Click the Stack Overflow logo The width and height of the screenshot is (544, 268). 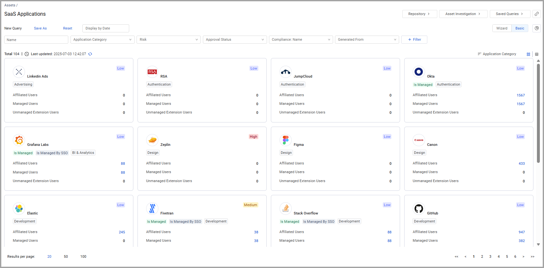tap(285, 209)
